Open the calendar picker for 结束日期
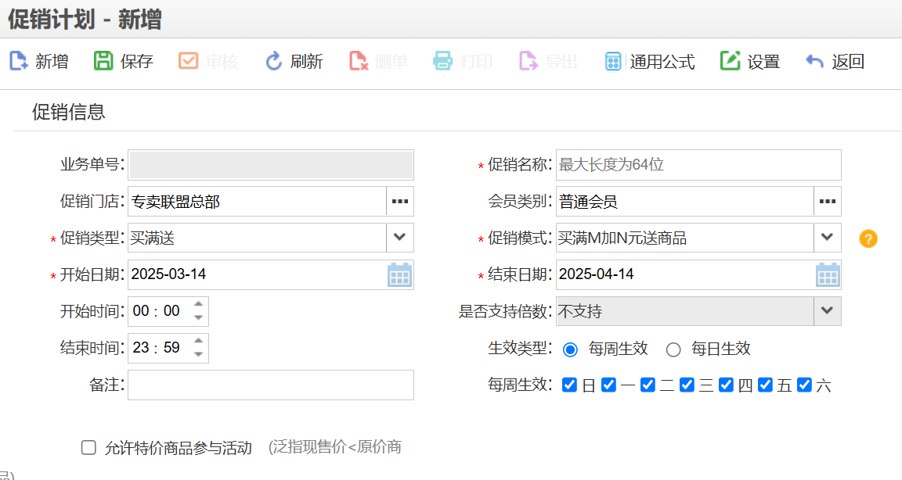The height and width of the screenshot is (480, 902). [828, 274]
